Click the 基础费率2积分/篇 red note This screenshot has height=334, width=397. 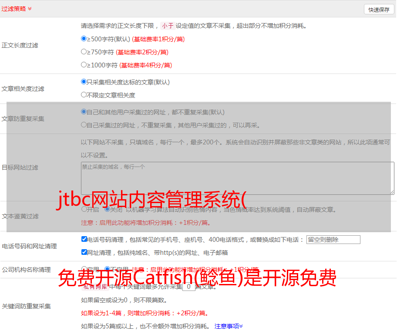142,52
